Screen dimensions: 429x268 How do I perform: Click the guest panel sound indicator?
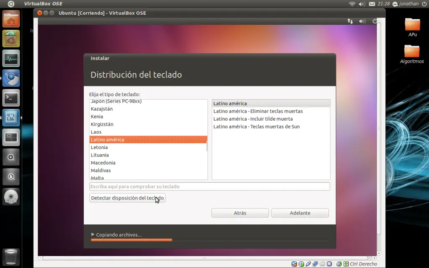(362, 21)
